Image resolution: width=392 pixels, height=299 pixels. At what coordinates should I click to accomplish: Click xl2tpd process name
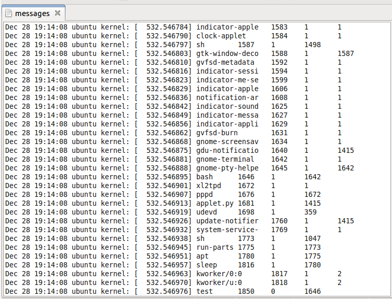[209, 186]
